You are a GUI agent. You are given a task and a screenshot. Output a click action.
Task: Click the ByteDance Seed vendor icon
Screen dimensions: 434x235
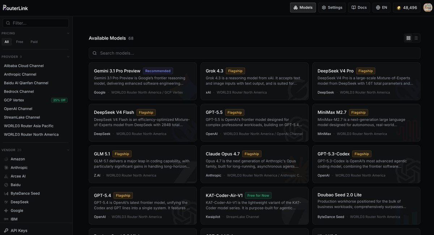[x=6, y=193]
